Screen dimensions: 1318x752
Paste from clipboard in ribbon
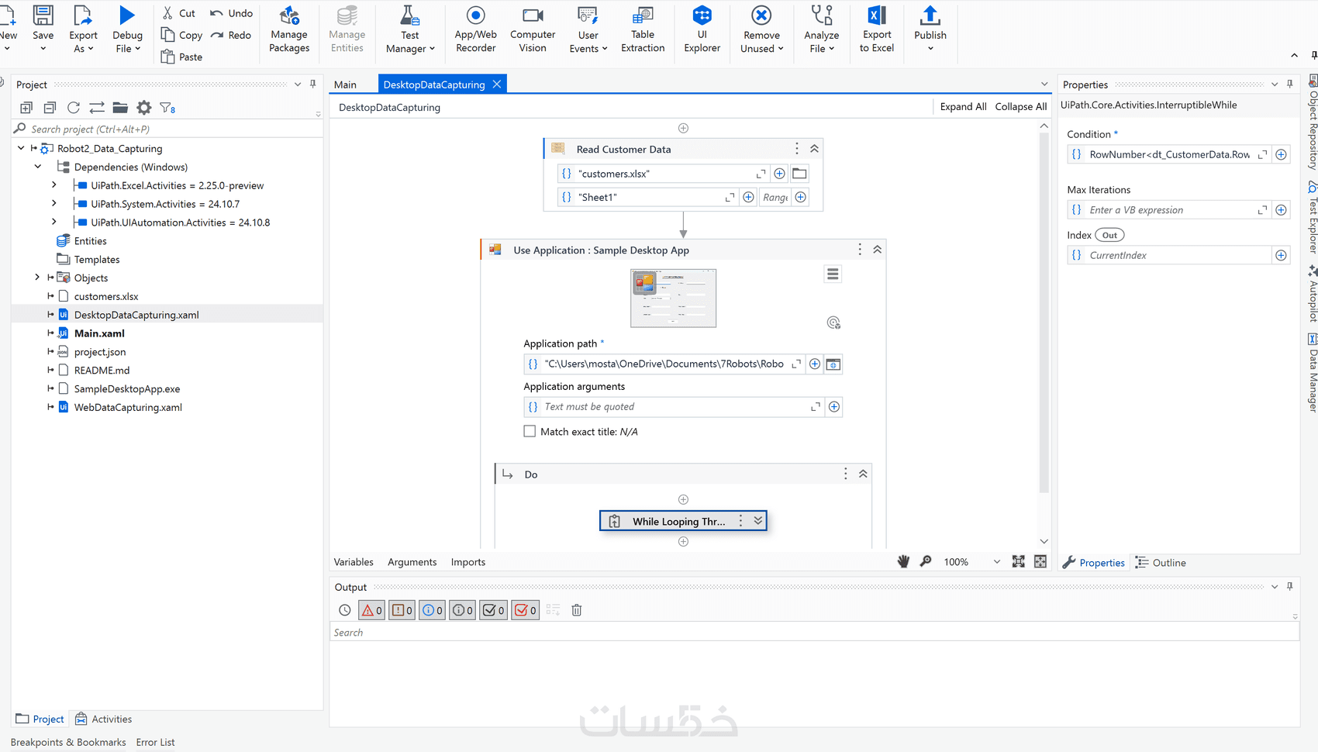point(182,57)
